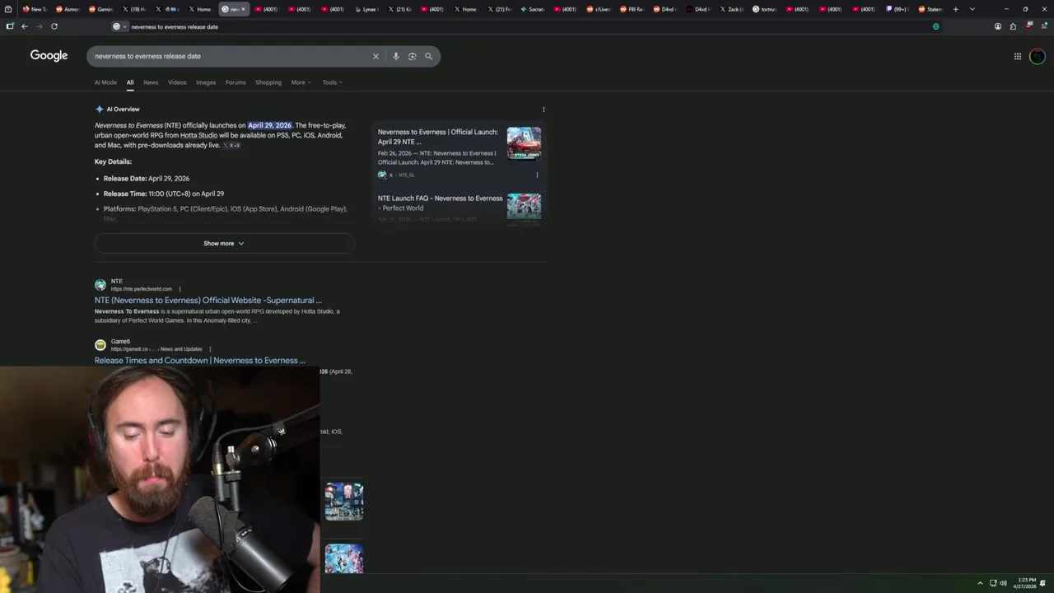Click the AI Overview source citations chip
This screenshot has width=1054, height=593.
pos(231,145)
